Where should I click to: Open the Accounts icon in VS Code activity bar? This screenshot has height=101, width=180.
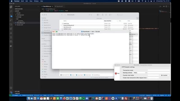(x=11, y=88)
